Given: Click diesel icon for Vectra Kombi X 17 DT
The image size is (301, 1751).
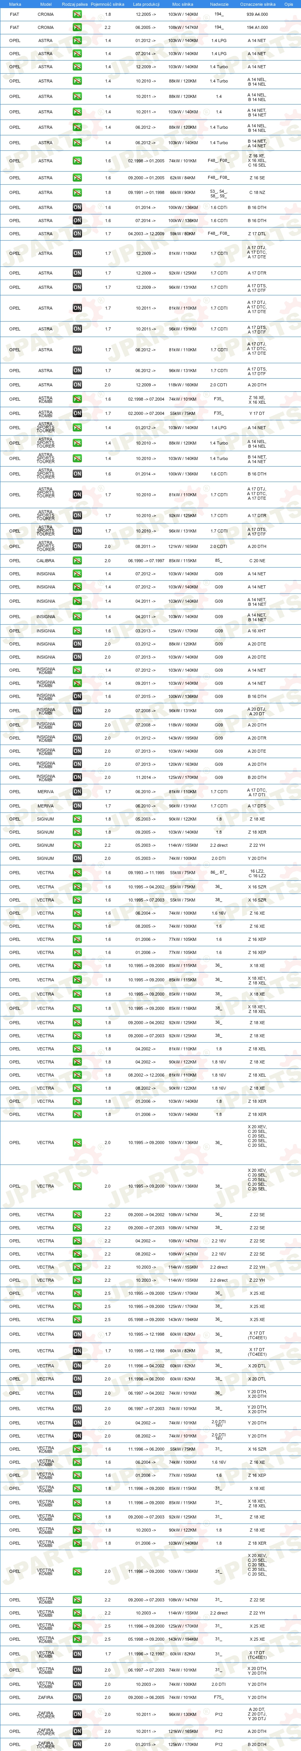Looking at the screenshot, I should (x=77, y=1655).
